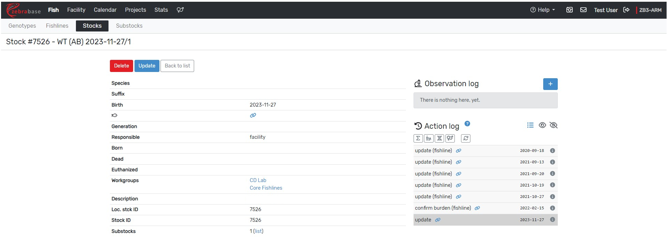This screenshot has width=668, height=245.
Task: Refresh the Action log
Action: click(x=466, y=138)
